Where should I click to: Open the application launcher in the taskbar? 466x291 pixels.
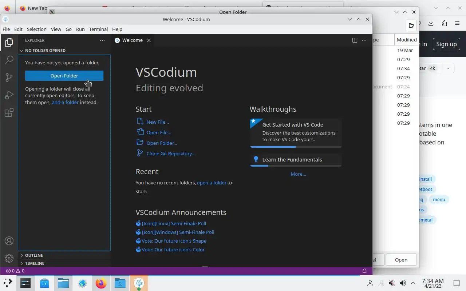click(x=8, y=283)
